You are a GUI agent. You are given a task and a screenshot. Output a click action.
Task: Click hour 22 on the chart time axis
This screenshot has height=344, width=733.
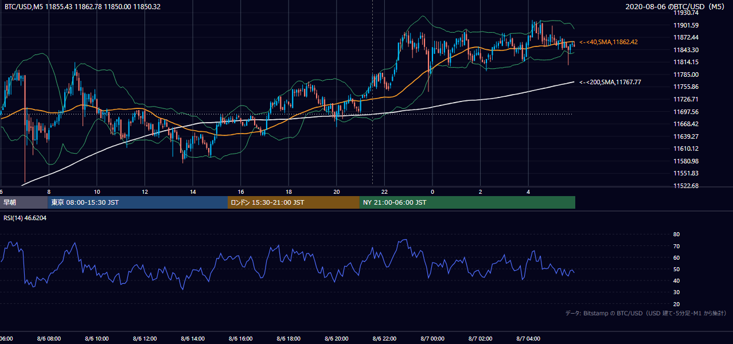point(385,191)
